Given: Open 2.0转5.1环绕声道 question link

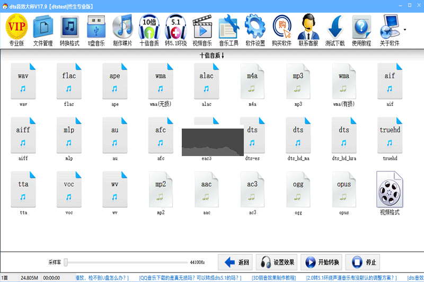Looking at the screenshot, I should tap(351, 278).
